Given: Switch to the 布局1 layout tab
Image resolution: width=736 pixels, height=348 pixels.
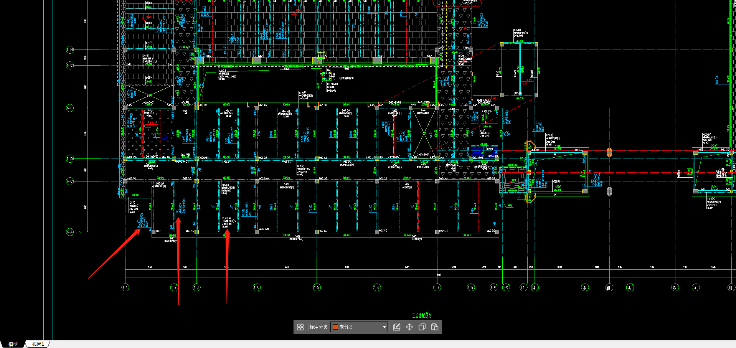Looking at the screenshot, I should pyautogui.click(x=38, y=344).
